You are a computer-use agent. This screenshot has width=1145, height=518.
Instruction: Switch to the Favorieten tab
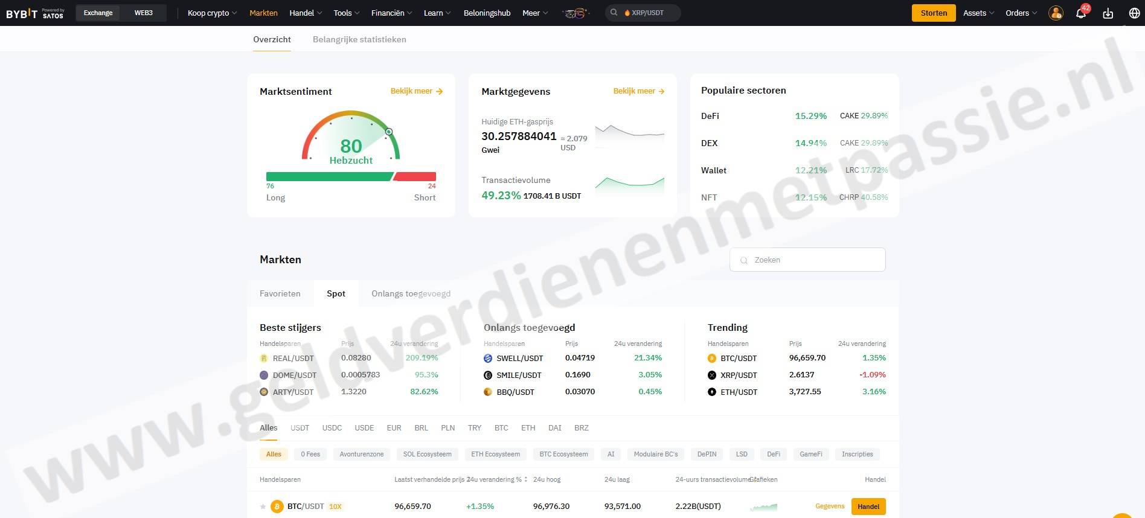pos(280,293)
